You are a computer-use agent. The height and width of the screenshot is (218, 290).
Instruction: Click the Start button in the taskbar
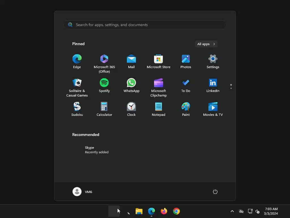tap(114, 211)
